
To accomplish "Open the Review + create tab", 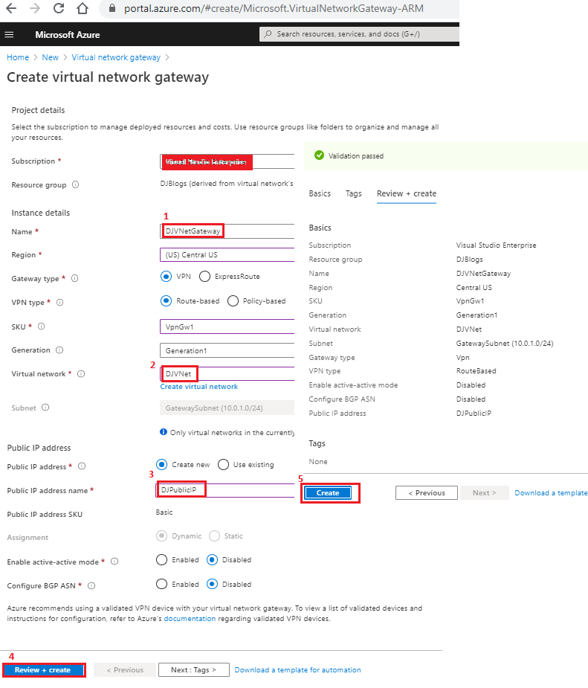I will 407,193.
